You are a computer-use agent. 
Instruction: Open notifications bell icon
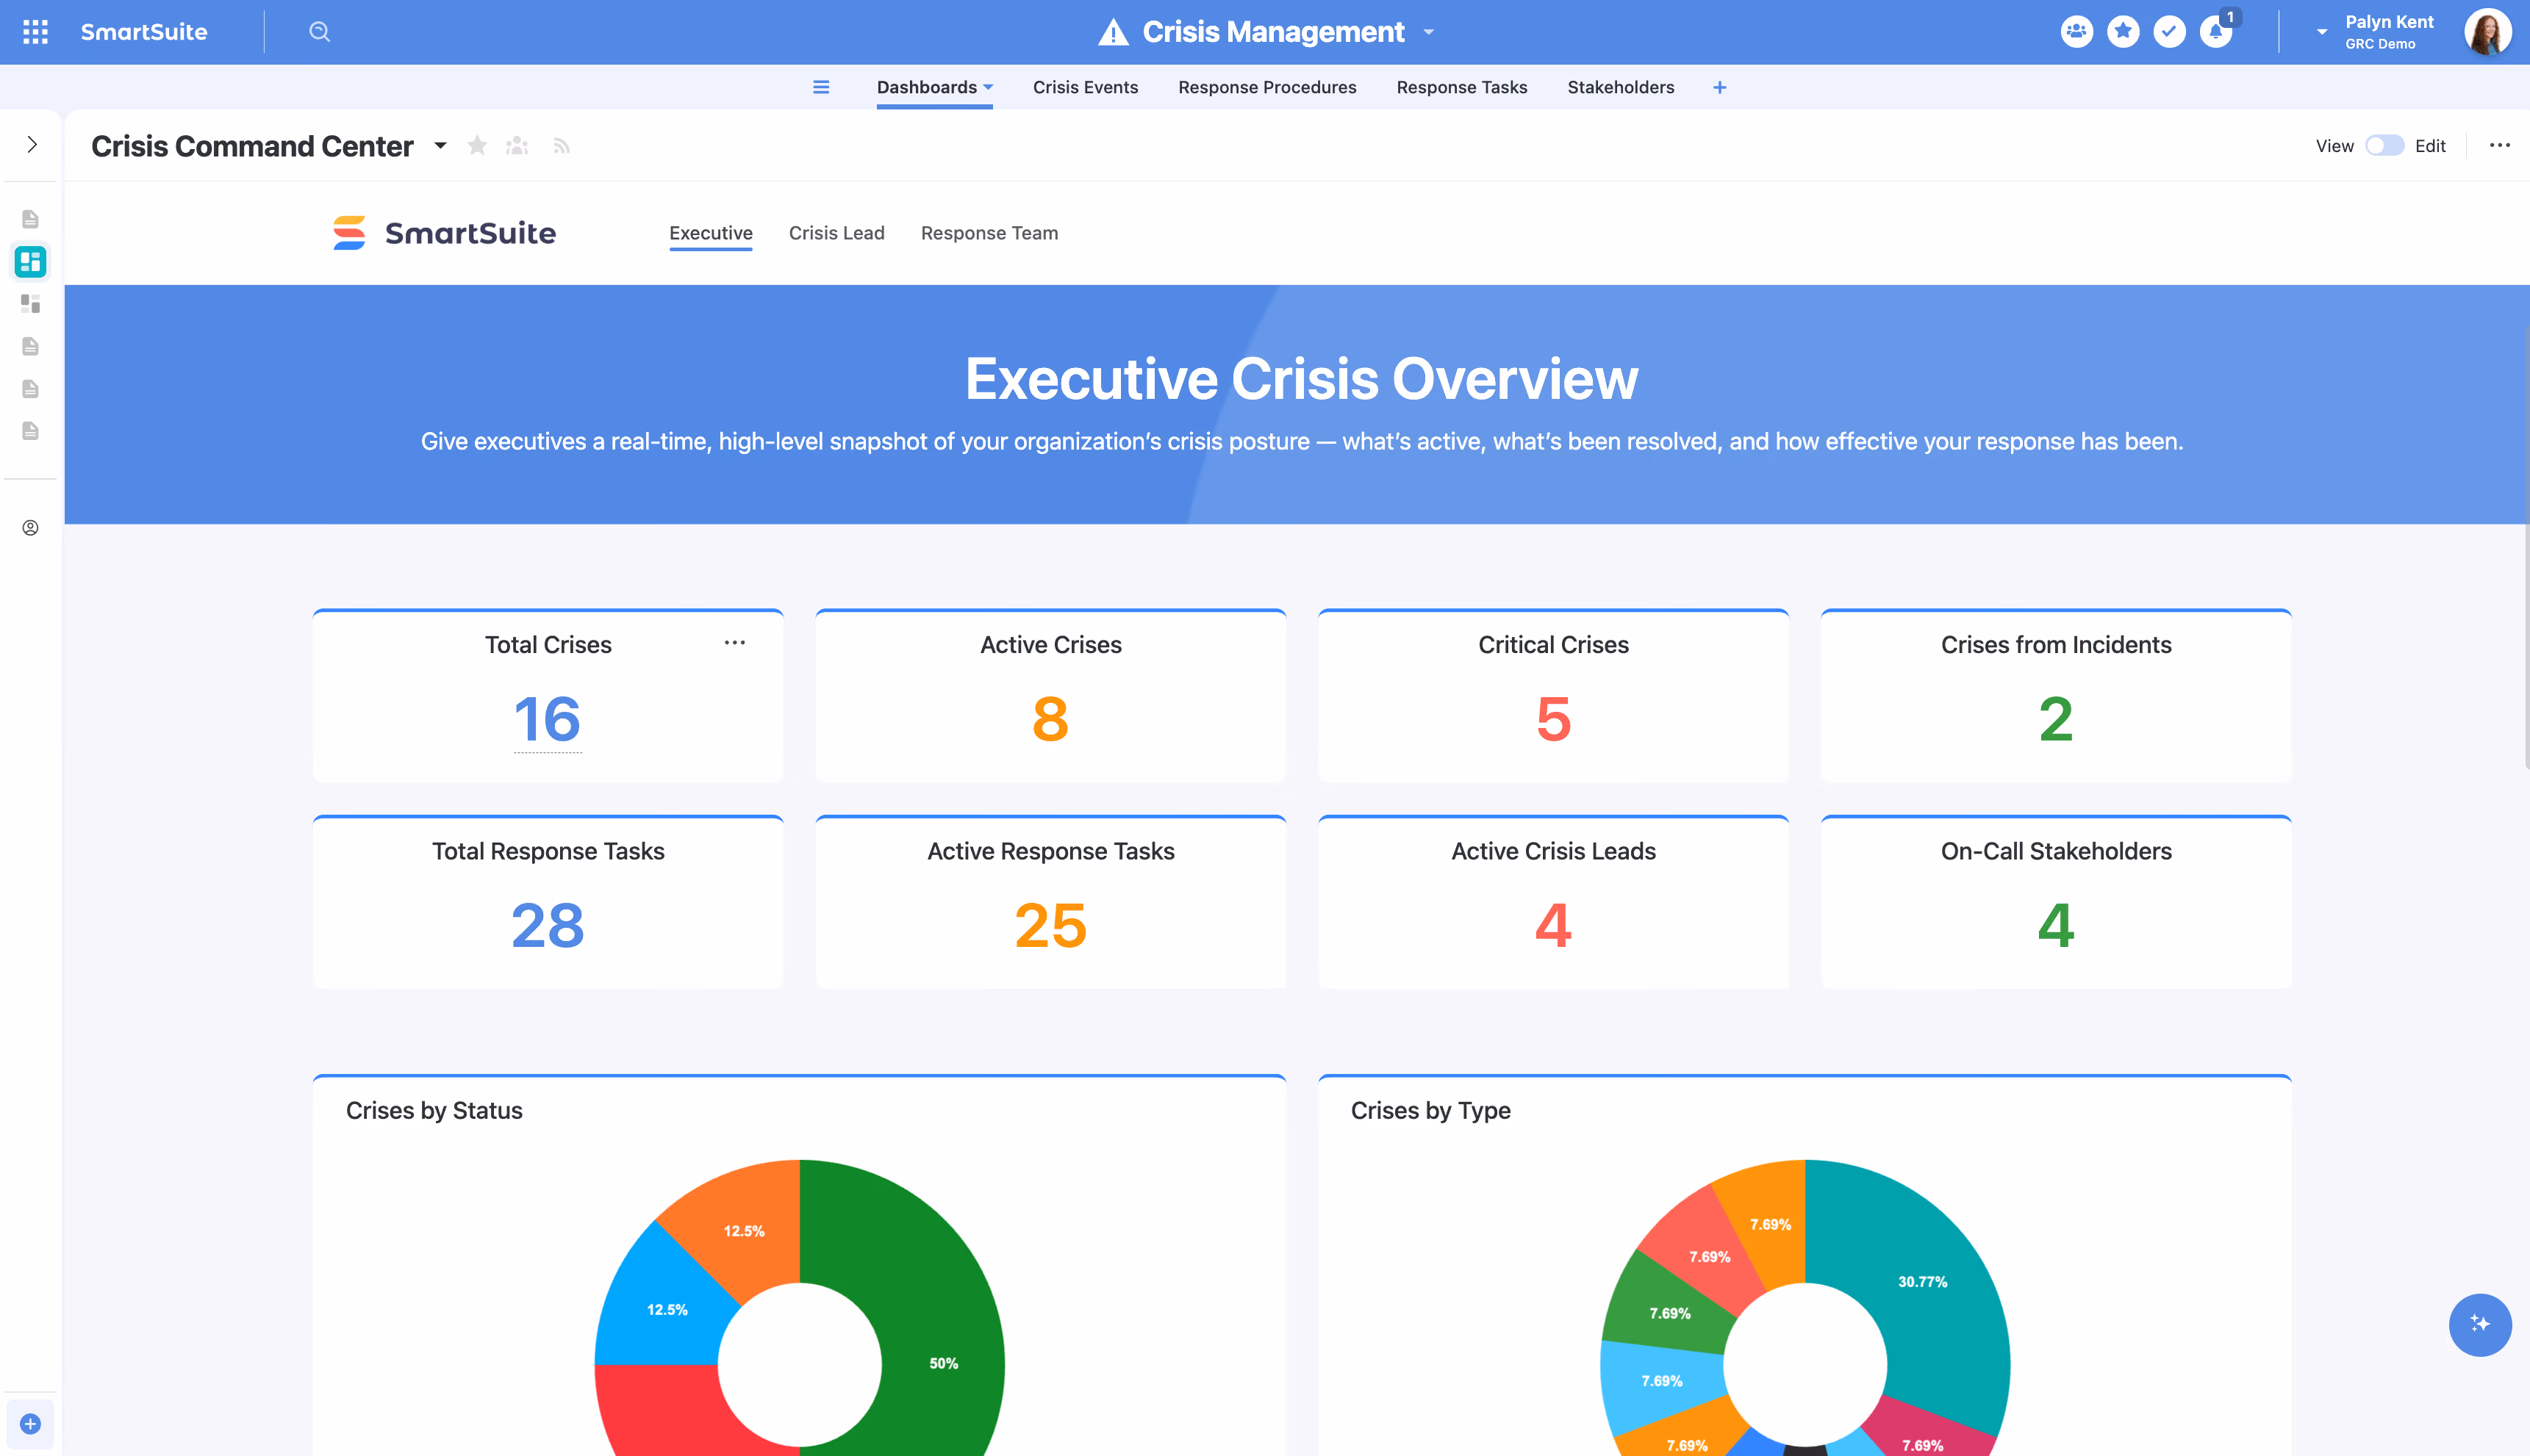coord(2216,32)
